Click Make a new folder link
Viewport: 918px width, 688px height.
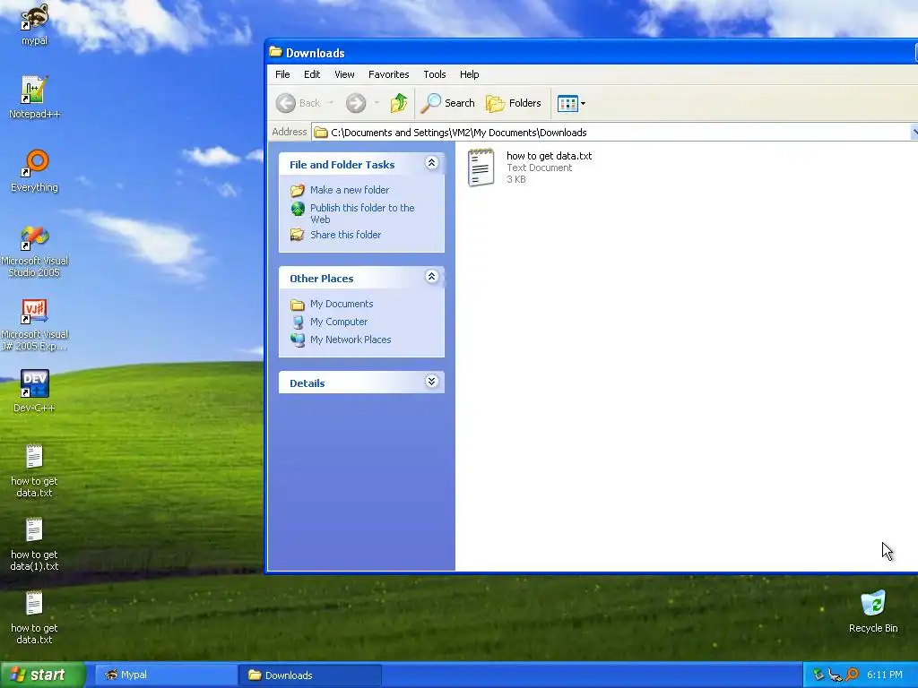[350, 190]
